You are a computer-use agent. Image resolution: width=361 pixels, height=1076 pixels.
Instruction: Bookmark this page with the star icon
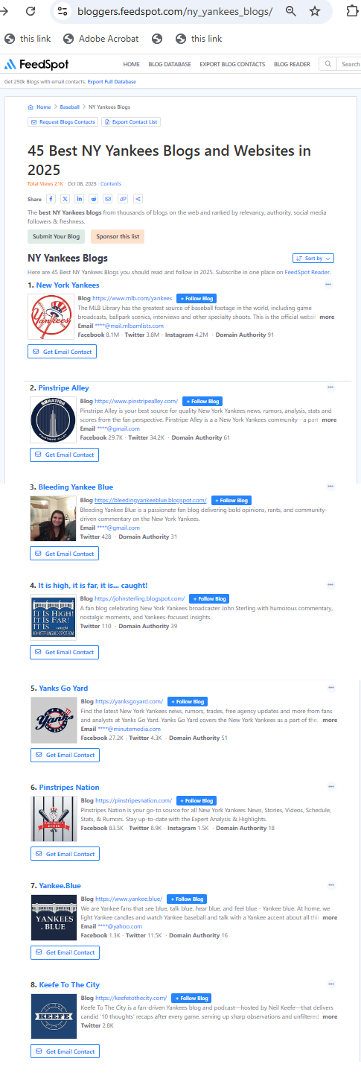315,12
